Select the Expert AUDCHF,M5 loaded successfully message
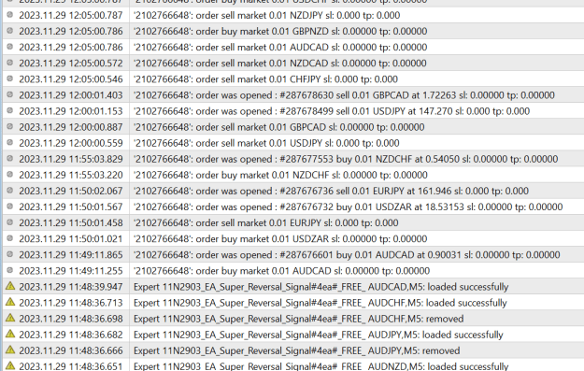This screenshot has width=584, height=371. tap(320, 303)
